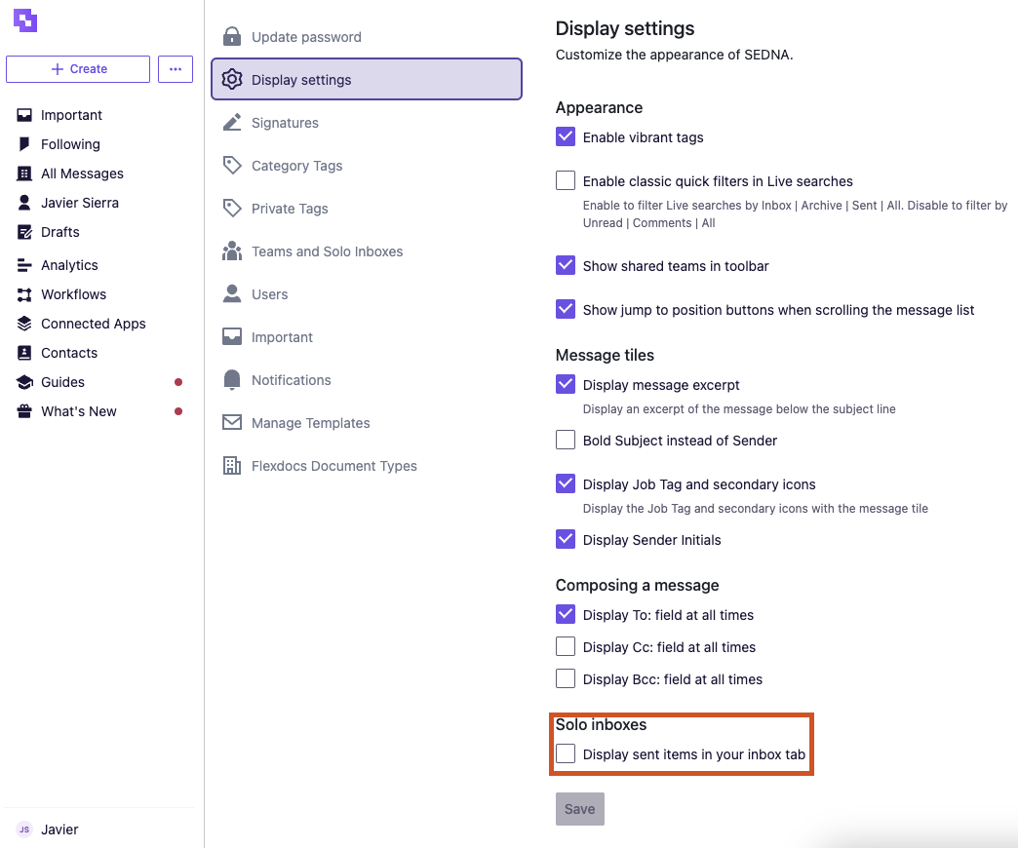
Task: Uncheck Enable vibrant tags
Action: point(566,136)
